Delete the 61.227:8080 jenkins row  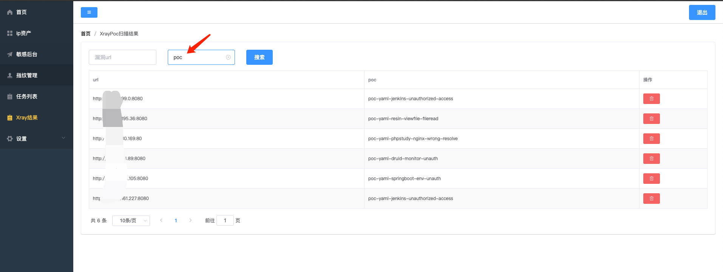[x=652, y=199]
